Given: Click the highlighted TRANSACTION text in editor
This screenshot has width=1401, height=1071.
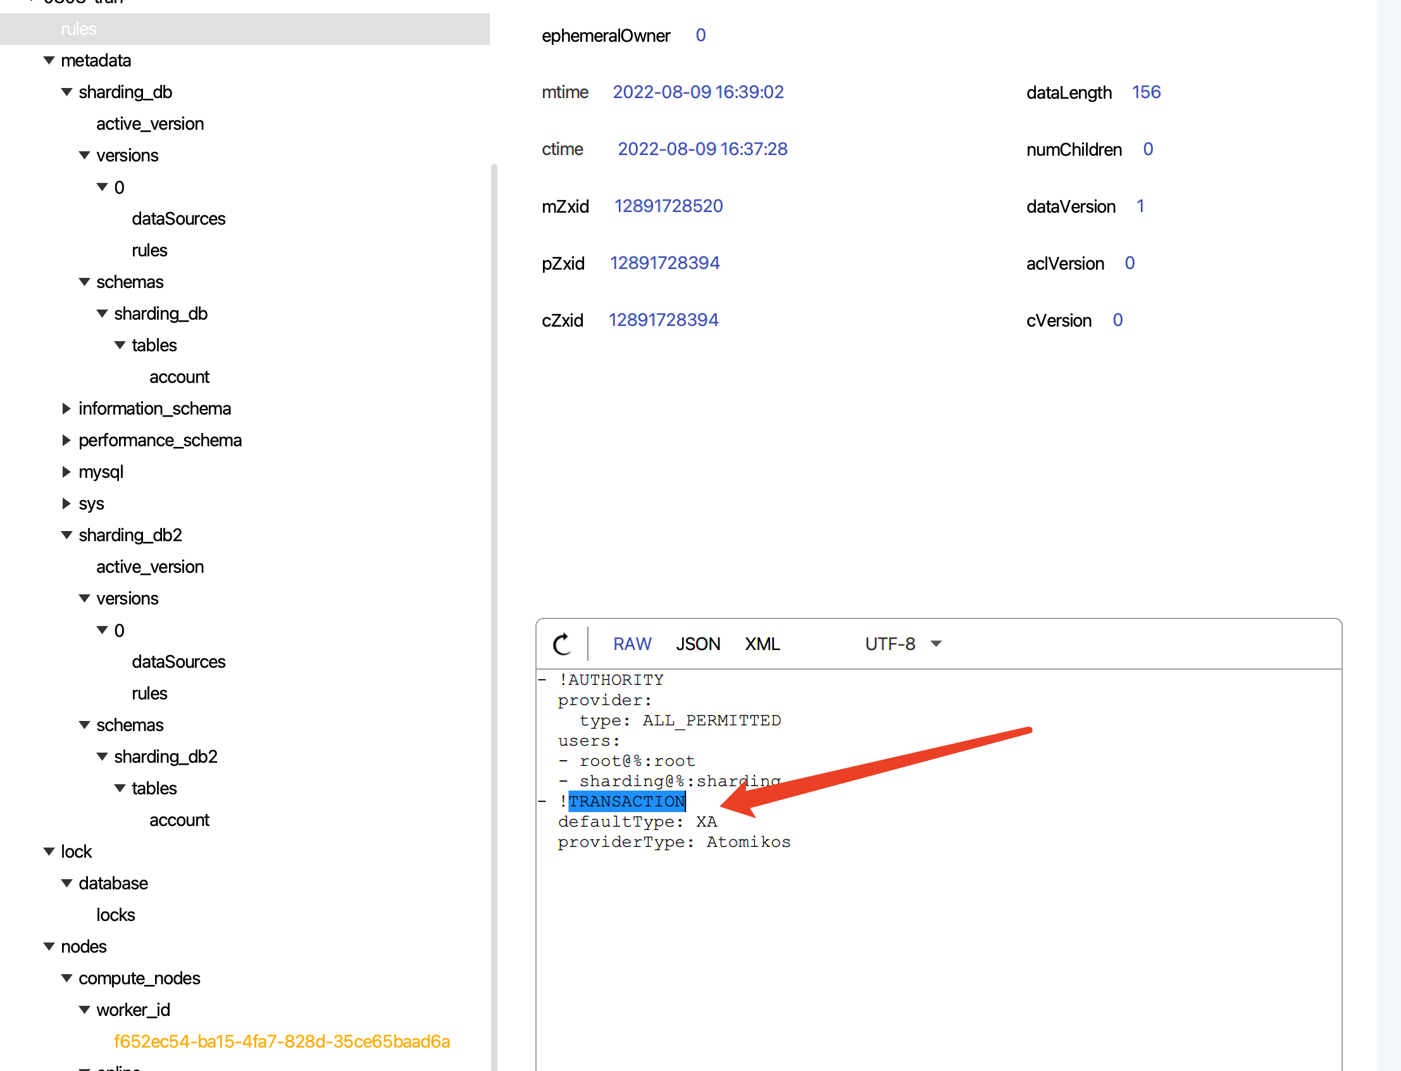Looking at the screenshot, I should pyautogui.click(x=626, y=801).
